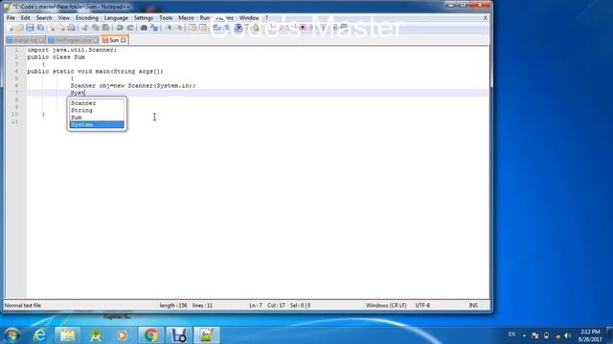Click the Save All toolbar icon

[x=40, y=28]
